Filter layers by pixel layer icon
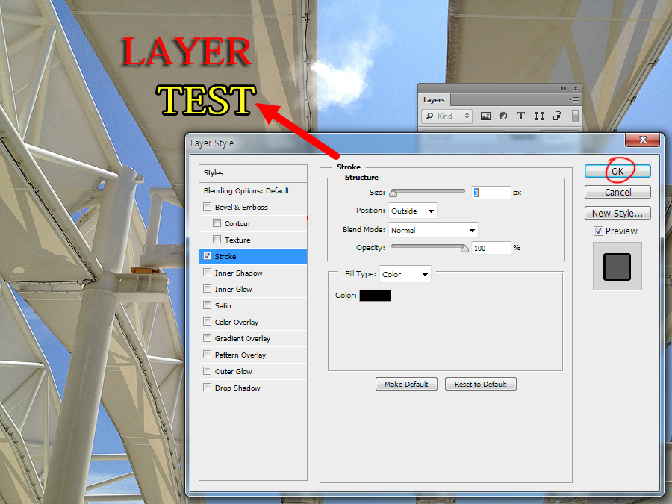This screenshot has height=504, width=672. [x=485, y=116]
